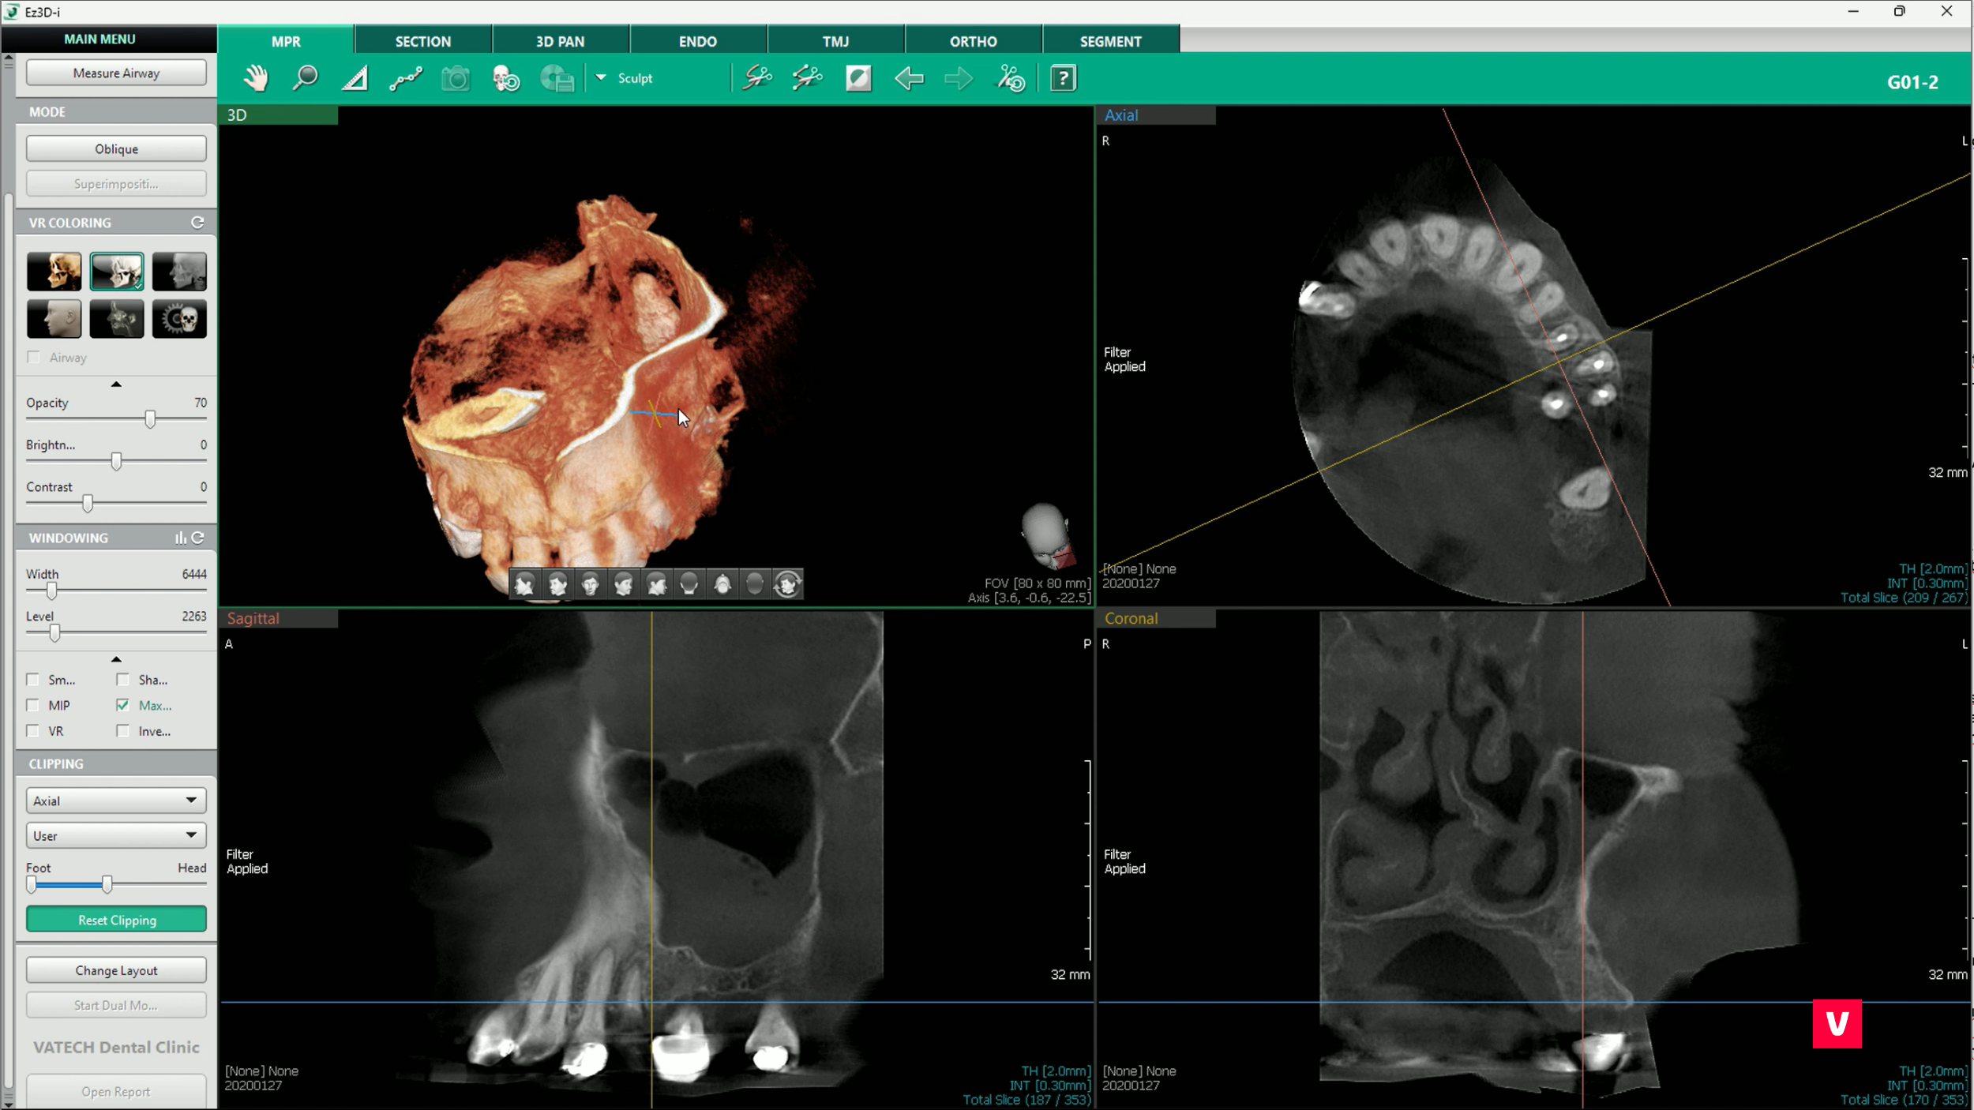Viewport: 1974px width, 1110px height.
Task: Select the Pan hand tool
Action: tap(256, 78)
